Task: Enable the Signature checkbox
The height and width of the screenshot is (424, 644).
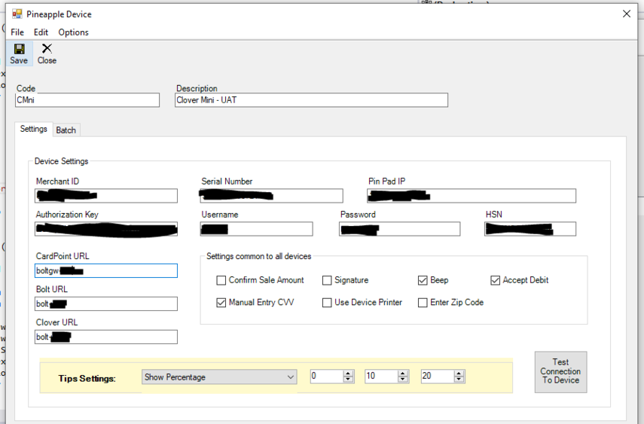Action: coord(327,280)
